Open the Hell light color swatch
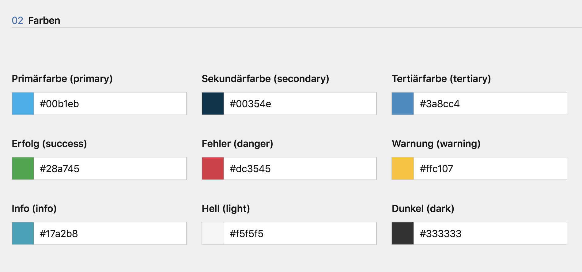The width and height of the screenshot is (582, 272). (213, 233)
